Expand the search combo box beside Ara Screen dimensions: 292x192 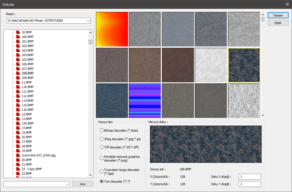coord(67,184)
